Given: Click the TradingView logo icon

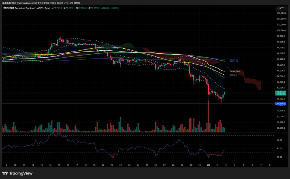Looking at the screenshot, I should (x=5, y=173).
